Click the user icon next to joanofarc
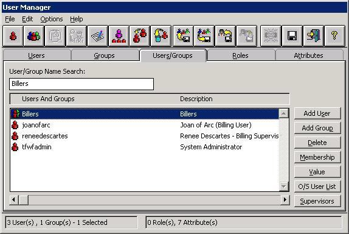This screenshot has height=234, width=349. click(15, 125)
